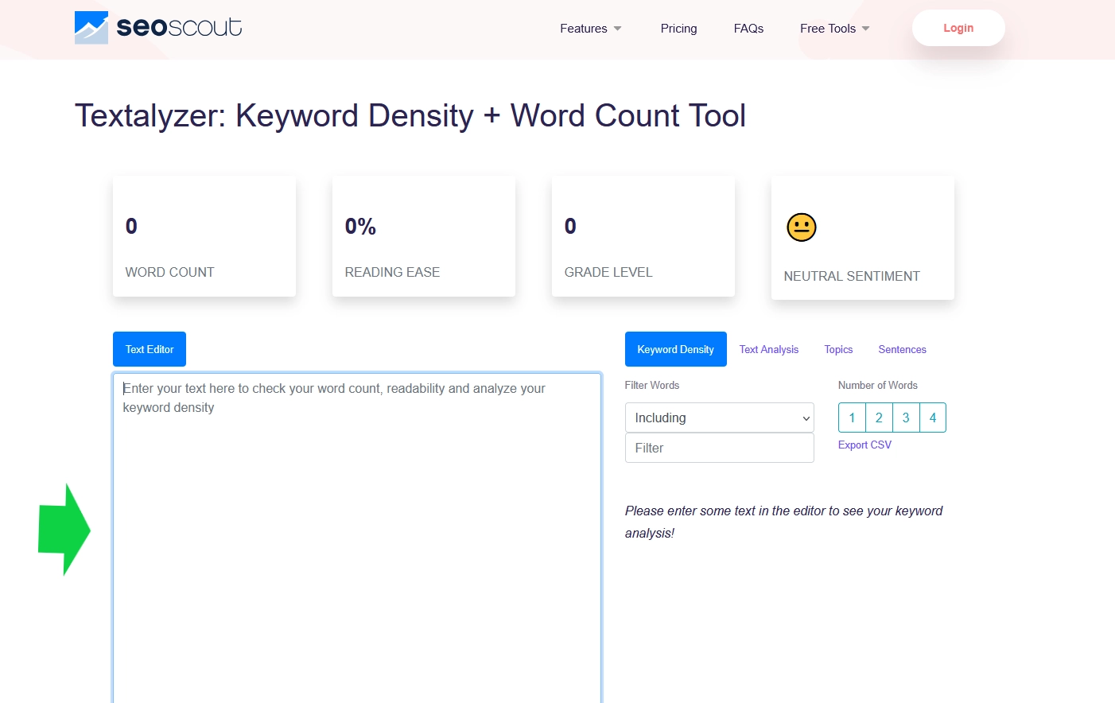The image size is (1115, 703).
Task: Click the neutral sentiment smiley face
Action: click(x=801, y=227)
